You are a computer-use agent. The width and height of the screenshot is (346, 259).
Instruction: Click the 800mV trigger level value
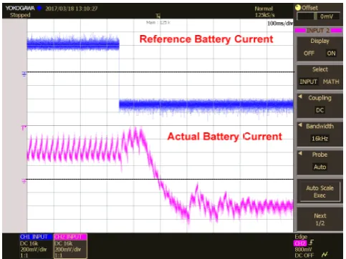(303, 249)
